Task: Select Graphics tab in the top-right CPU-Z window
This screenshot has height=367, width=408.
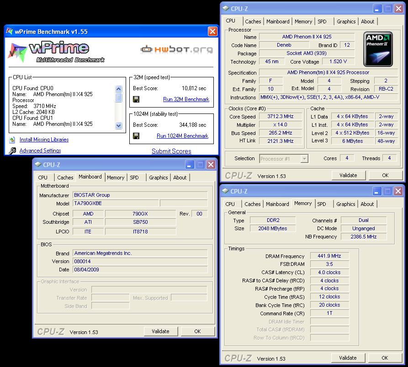Action: (346, 22)
